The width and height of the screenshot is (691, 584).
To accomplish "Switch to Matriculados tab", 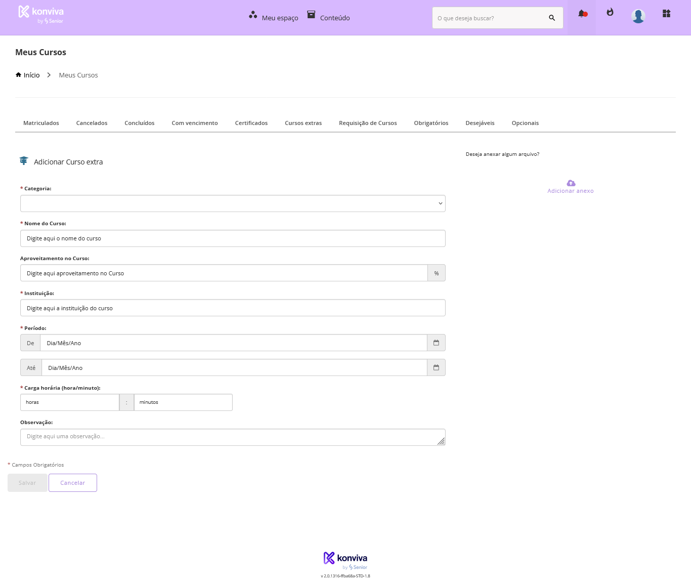I will (x=41, y=123).
